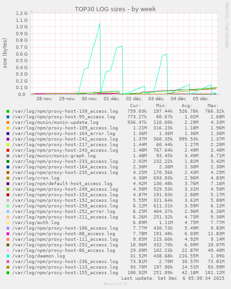This screenshot has width=231, height=289.
Task: Select the /var/log/auth.log label
Action: (x=36, y=223)
